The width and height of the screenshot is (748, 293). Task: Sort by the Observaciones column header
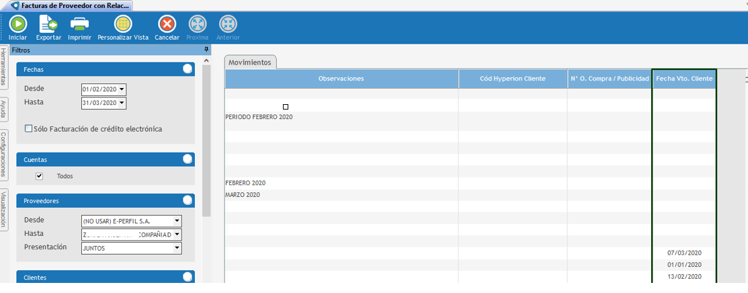tap(341, 79)
